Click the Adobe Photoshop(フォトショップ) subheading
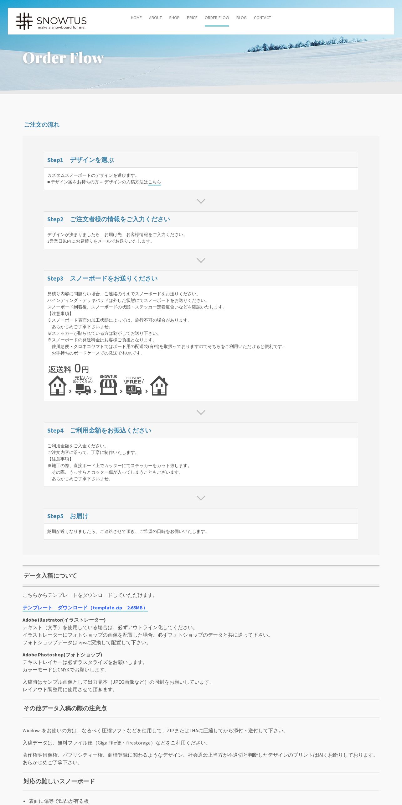The image size is (402, 805). coord(62,655)
